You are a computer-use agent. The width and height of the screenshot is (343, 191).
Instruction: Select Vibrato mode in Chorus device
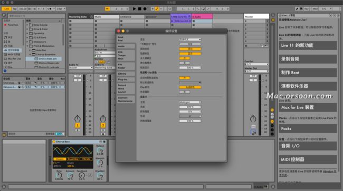coord(86,159)
